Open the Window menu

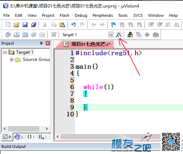tap(156, 15)
